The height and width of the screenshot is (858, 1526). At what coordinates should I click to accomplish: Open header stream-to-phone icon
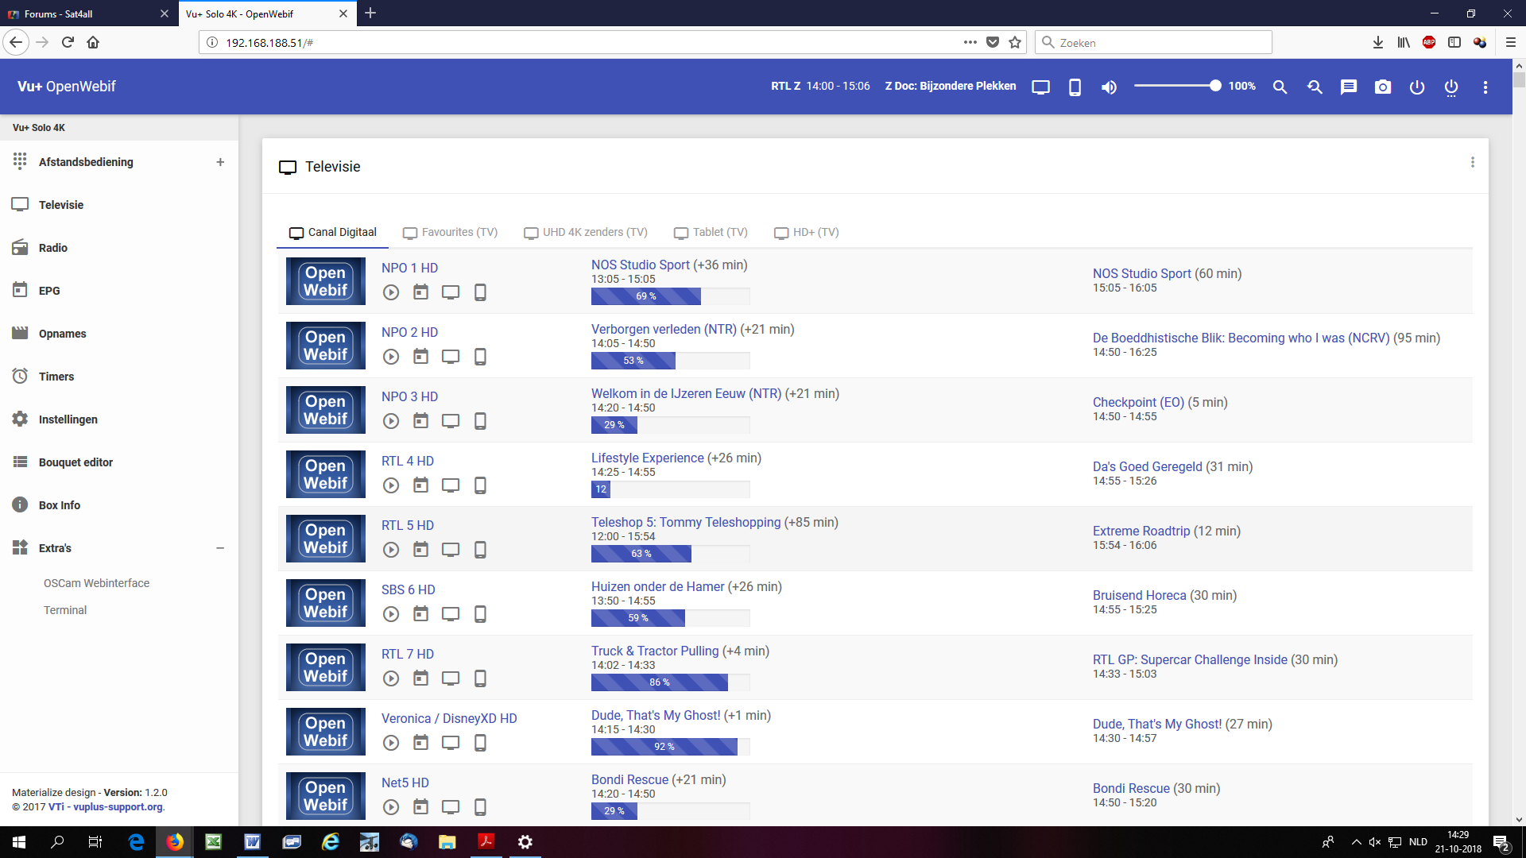click(1075, 87)
